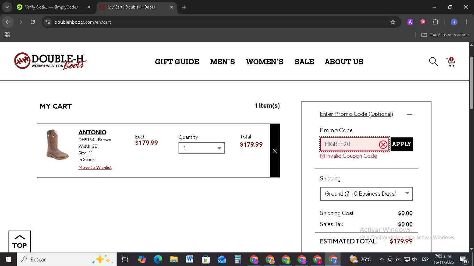Image resolution: width=474 pixels, height=266 pixels.
Task: Reload the page with refresh icon
Action: 33,22
